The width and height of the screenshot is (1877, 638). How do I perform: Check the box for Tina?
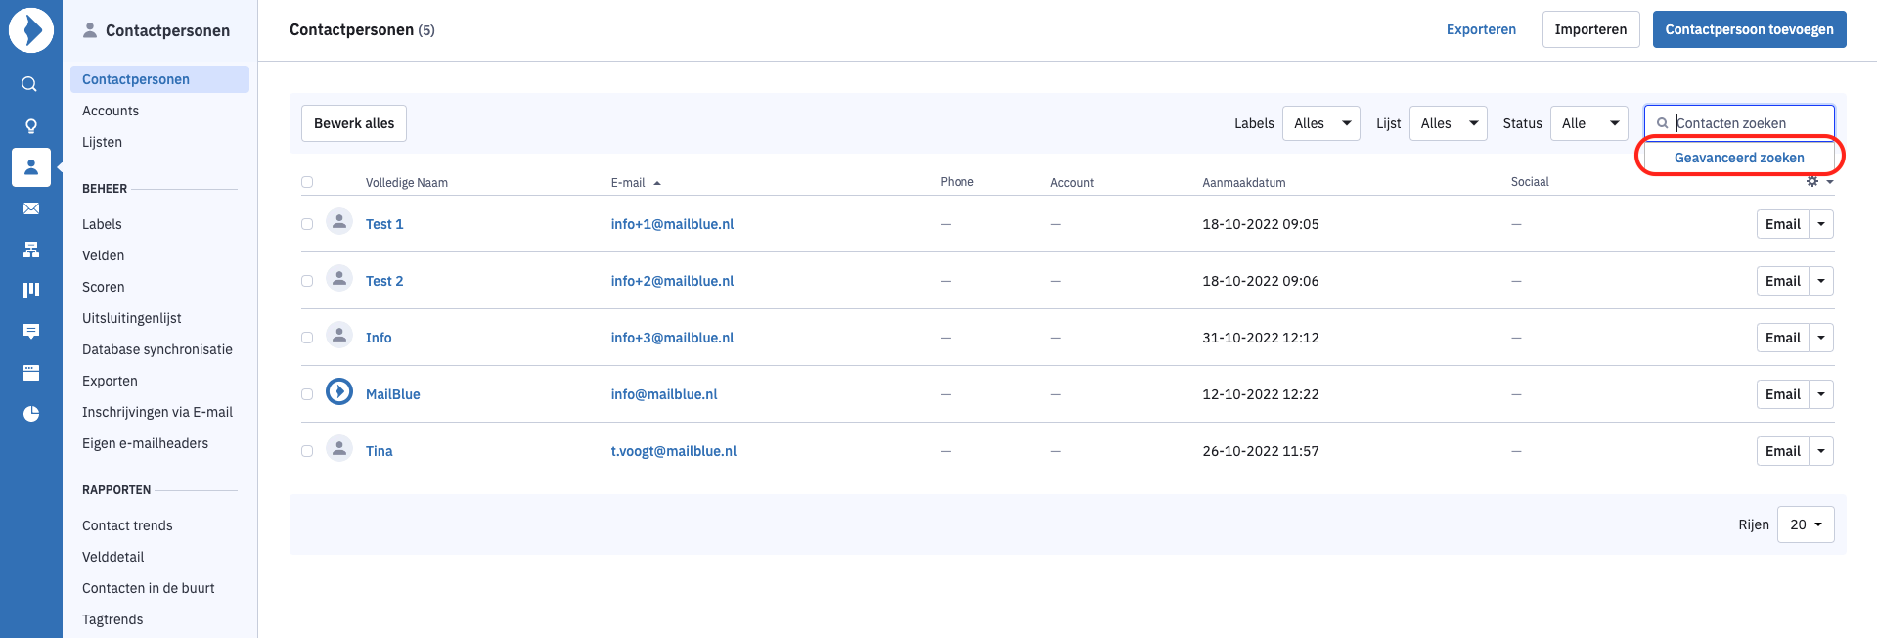pos(307,451)
